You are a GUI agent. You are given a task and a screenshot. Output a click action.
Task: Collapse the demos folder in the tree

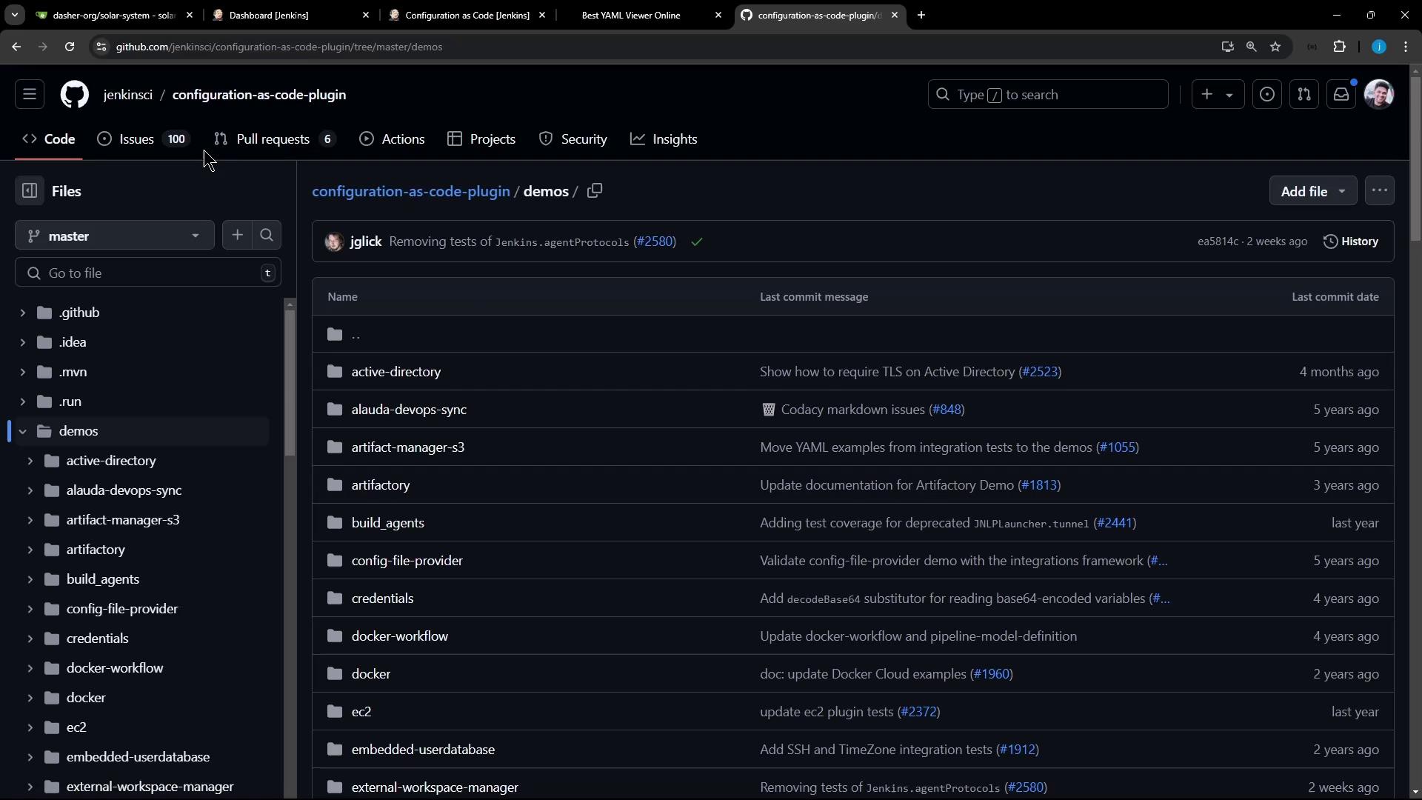23,431
